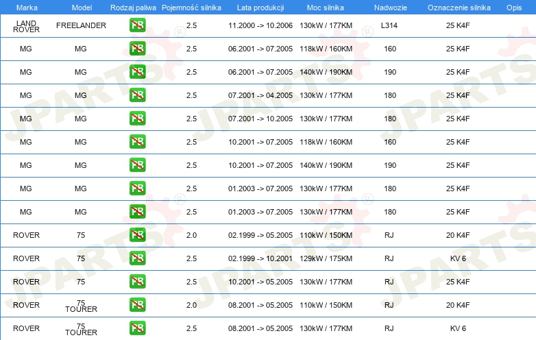Click petrol icon for MG 140kW 06.2001 row
The height and width of the screenshot is (340, 536).
click(x=137, y=72)
